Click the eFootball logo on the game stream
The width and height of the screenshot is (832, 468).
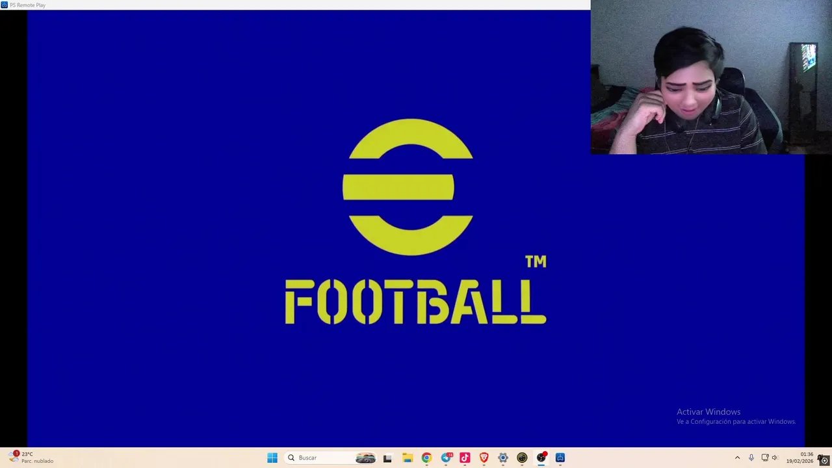coord(415,221)
